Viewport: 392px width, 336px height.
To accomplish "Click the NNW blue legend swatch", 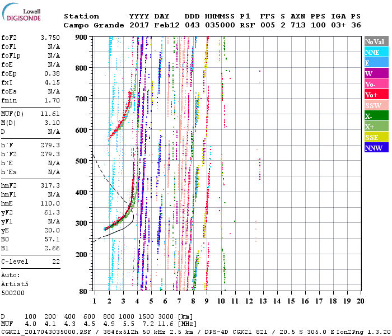I will [376, 148].
